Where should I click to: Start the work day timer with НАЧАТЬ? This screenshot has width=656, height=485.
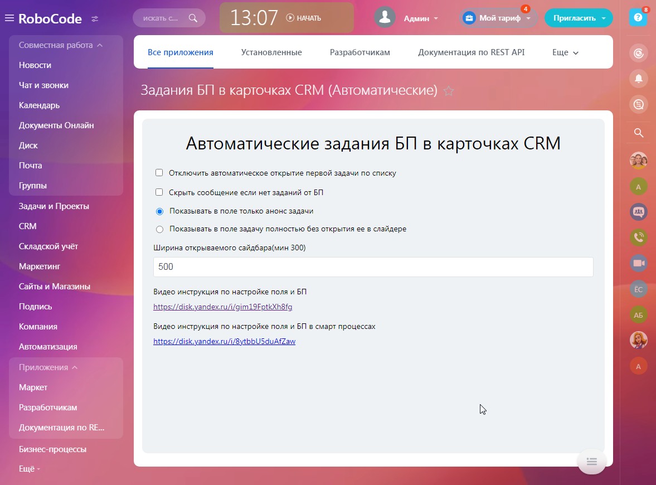304,18
